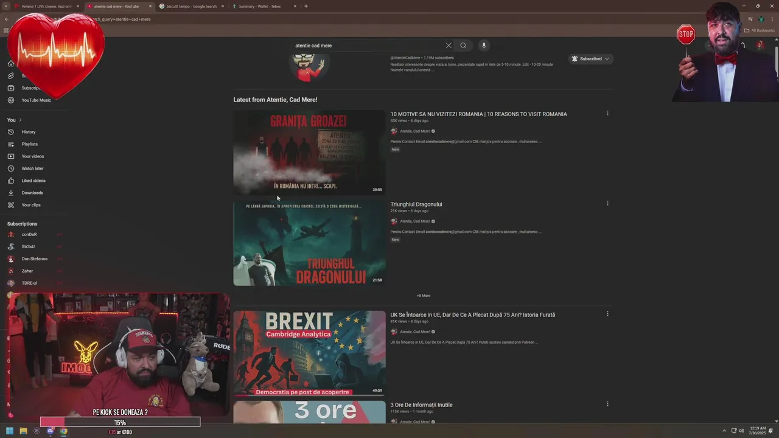
Task: Open Downloads in the sidebar
Action: [32, 193]
